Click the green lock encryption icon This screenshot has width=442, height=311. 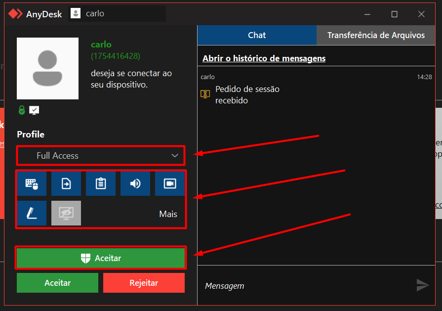pos(22,110)
